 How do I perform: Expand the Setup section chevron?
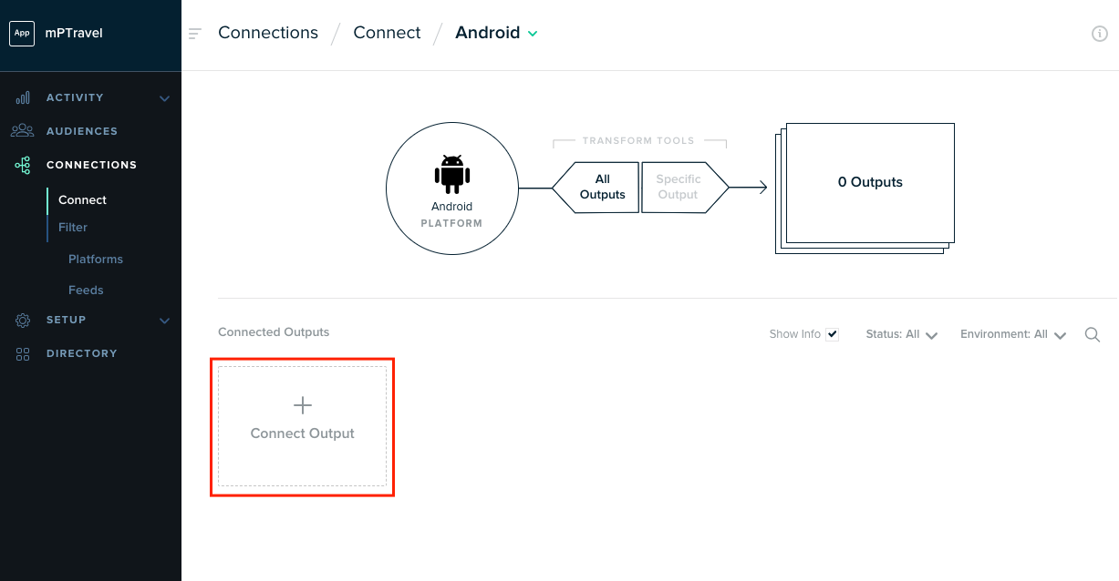coord(164,321)
